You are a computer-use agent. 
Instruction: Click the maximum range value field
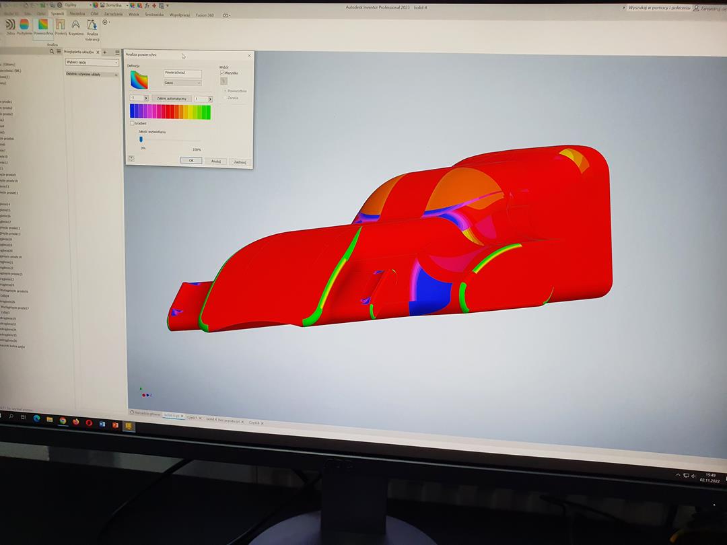(201, 99)
